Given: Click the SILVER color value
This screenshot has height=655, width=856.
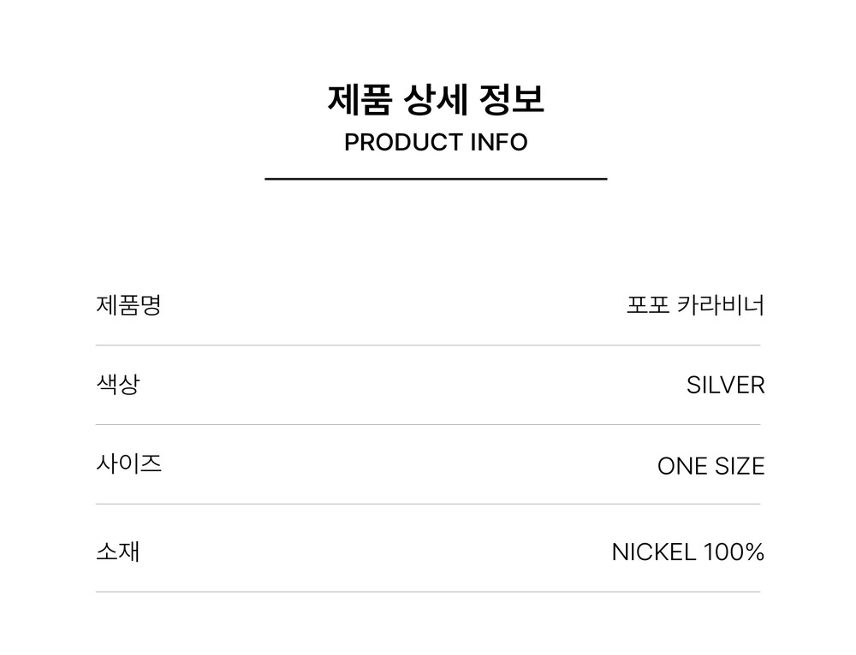Looking at the screenshot, I should coord(725,386).
